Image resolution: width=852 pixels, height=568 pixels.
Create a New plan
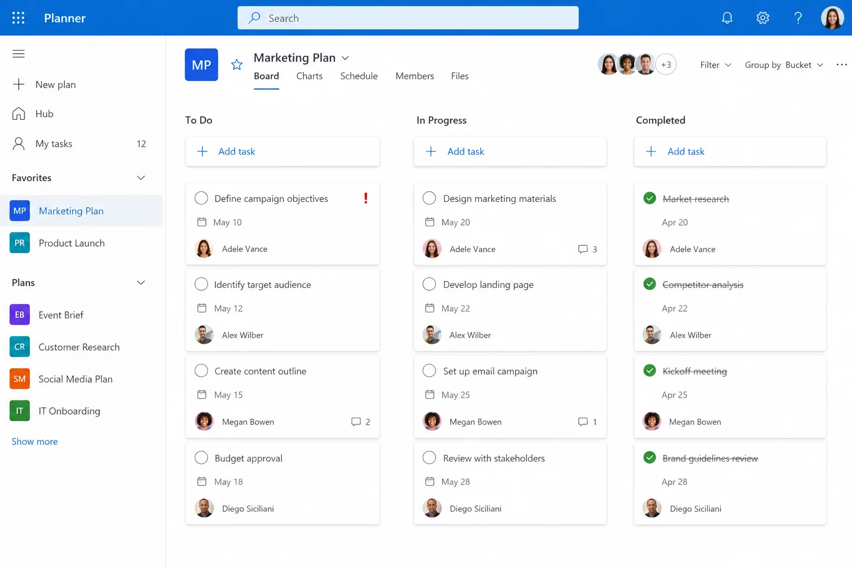pyautogui.click(x=44, y=84)
